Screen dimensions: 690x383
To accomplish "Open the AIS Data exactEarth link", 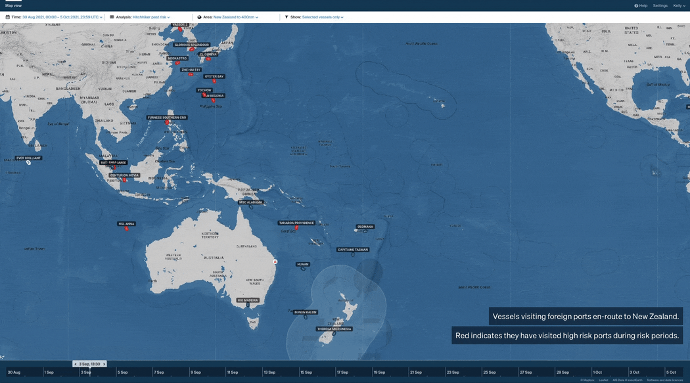I will [x=627, y=380].
